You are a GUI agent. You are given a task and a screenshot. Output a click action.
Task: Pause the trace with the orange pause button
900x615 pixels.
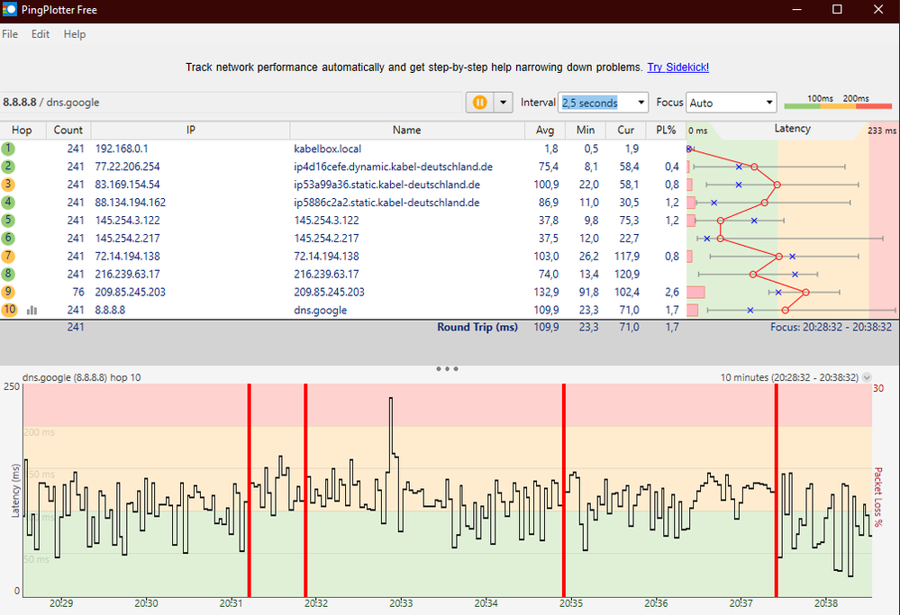click(479, 103)
